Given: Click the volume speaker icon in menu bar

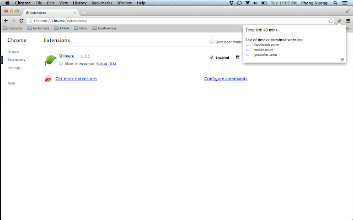Looking at the screenshot, I should point(255,3).
